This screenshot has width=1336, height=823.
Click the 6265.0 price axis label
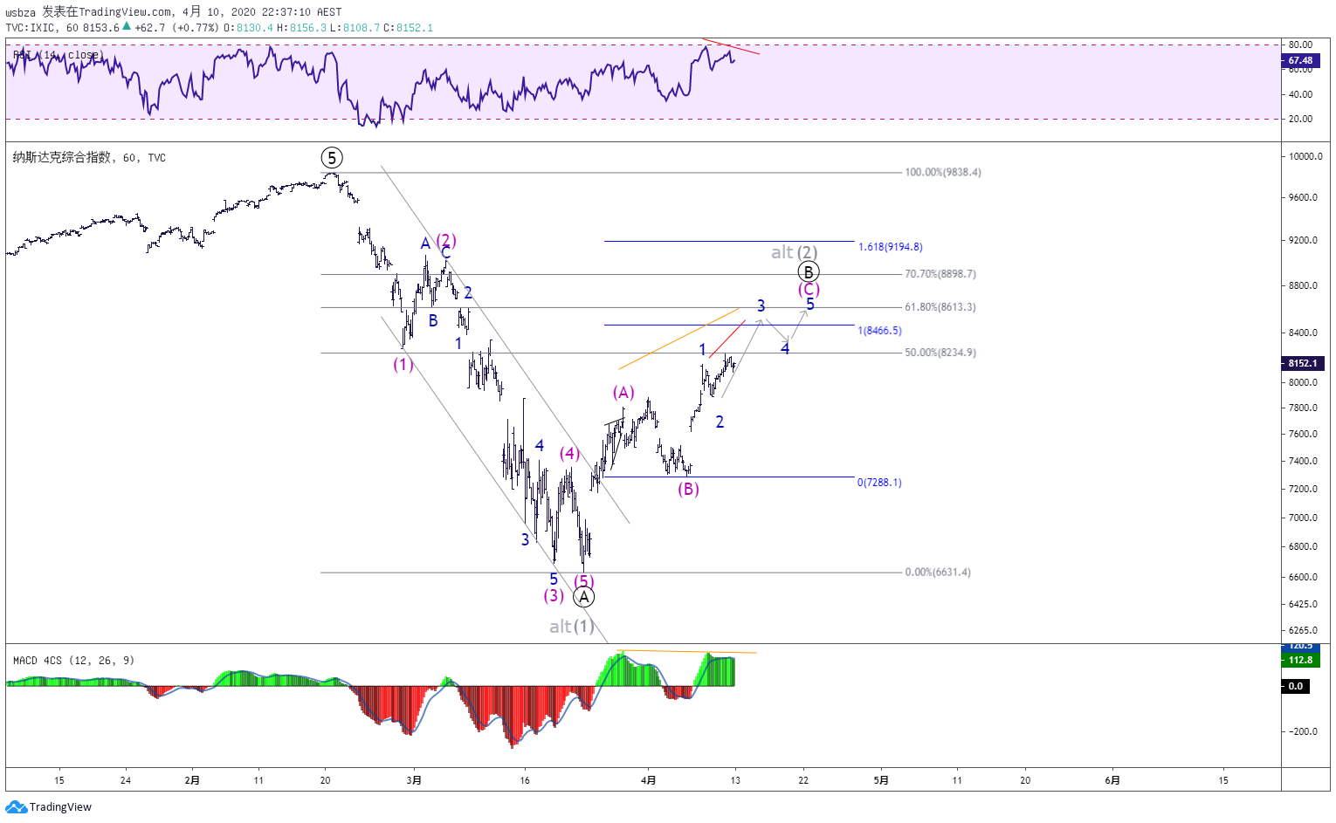(1303, 631)
